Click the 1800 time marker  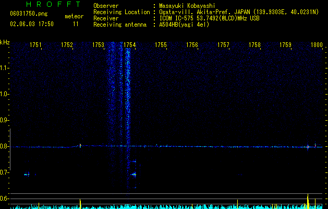(317, 45)
